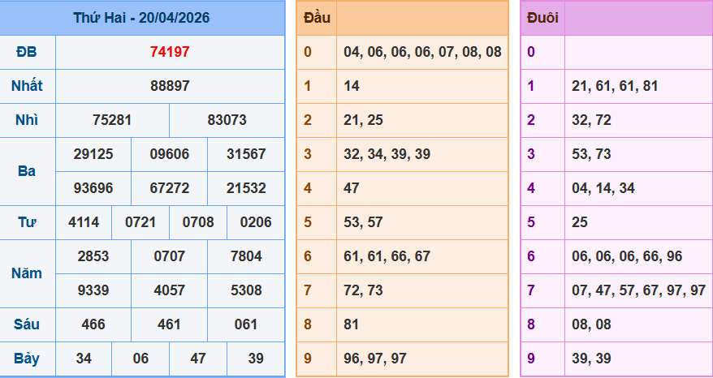Viewport: 713px width, 378px height.
Task: Click the Năm prize row label
Action: (27, 273)
